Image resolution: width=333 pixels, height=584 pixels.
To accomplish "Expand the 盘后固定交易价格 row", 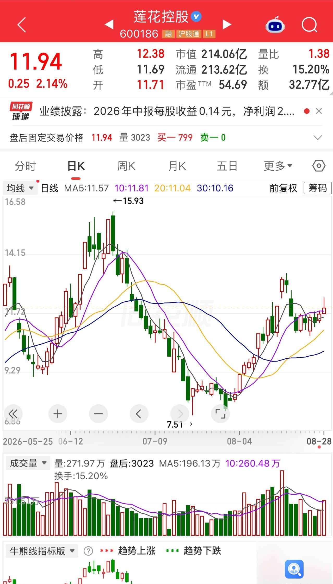I will tap(318, 138).
